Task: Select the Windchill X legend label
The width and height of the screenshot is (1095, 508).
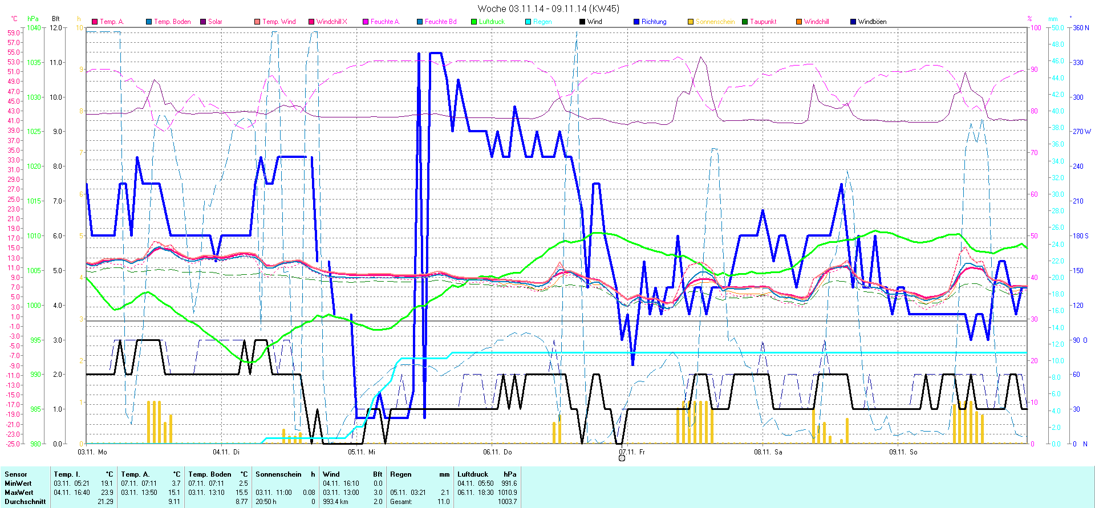Action: pos(331,22)
